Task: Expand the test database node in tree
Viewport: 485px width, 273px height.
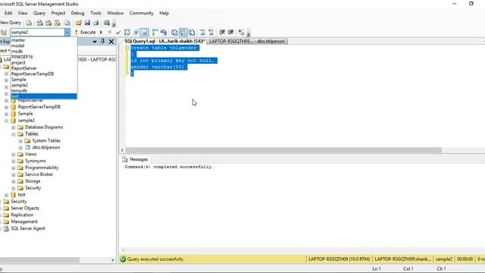Action: click(6, 195)
